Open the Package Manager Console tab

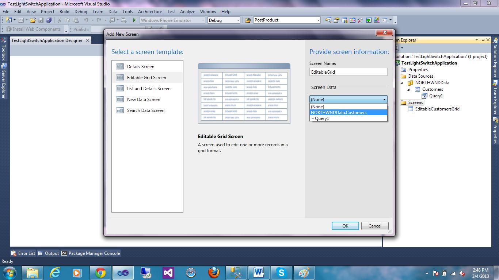pos(91,253)
